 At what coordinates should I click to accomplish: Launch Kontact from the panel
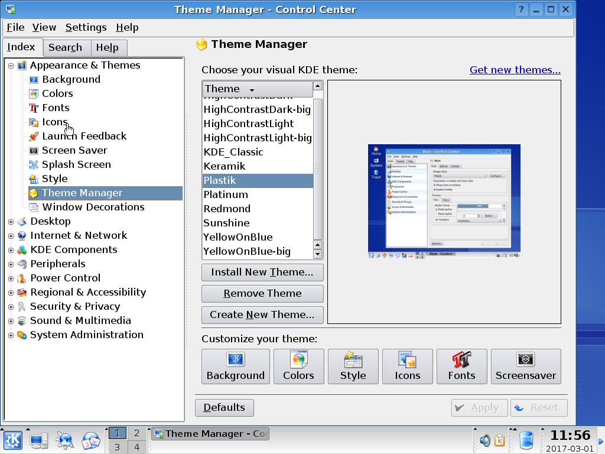[x=90, y=440]
